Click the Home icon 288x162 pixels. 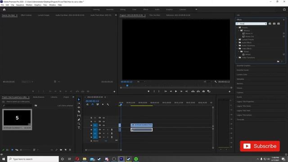(4, 9)
